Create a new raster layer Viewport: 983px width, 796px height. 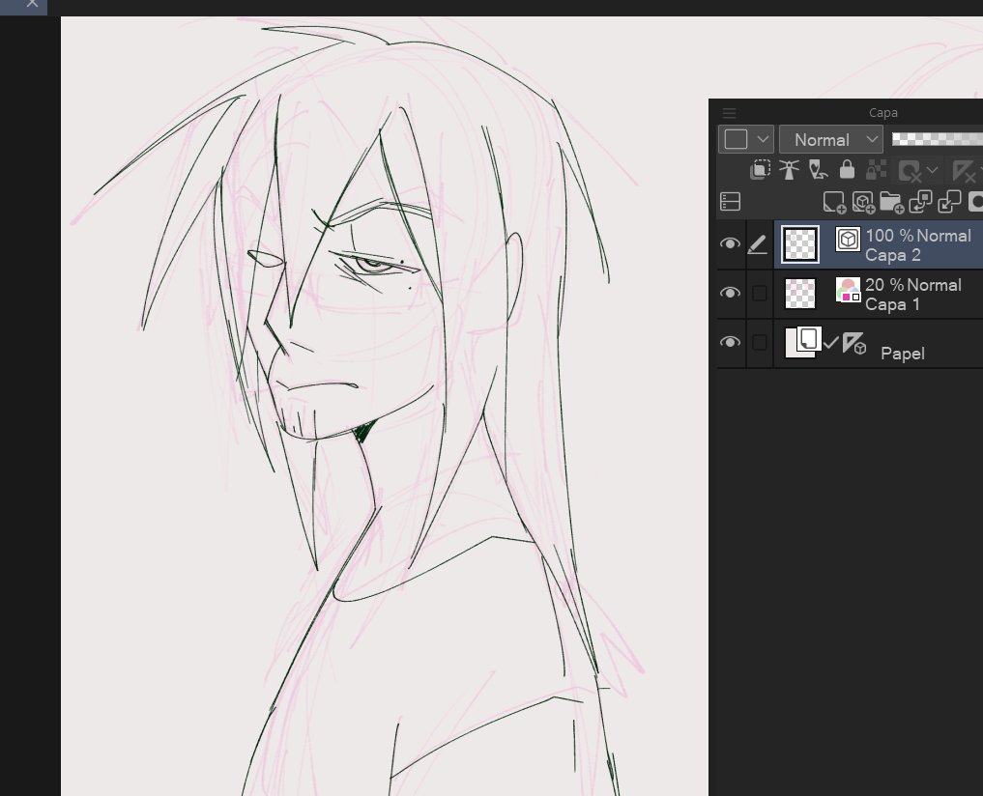(833, 202)
